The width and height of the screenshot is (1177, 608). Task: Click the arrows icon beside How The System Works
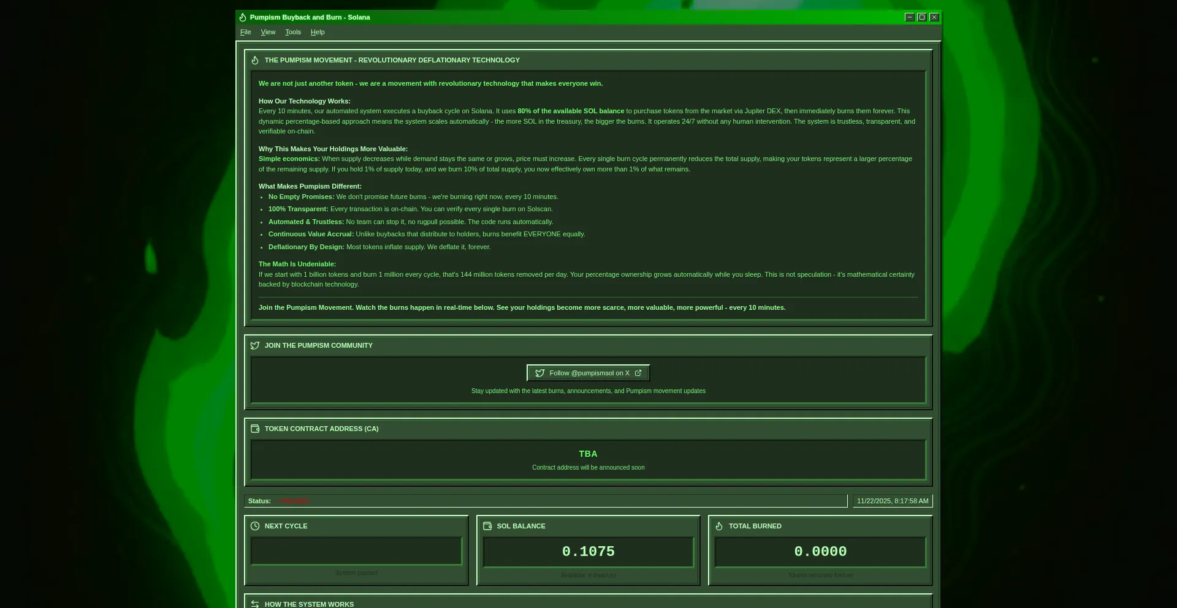click(x=255, y=604)
